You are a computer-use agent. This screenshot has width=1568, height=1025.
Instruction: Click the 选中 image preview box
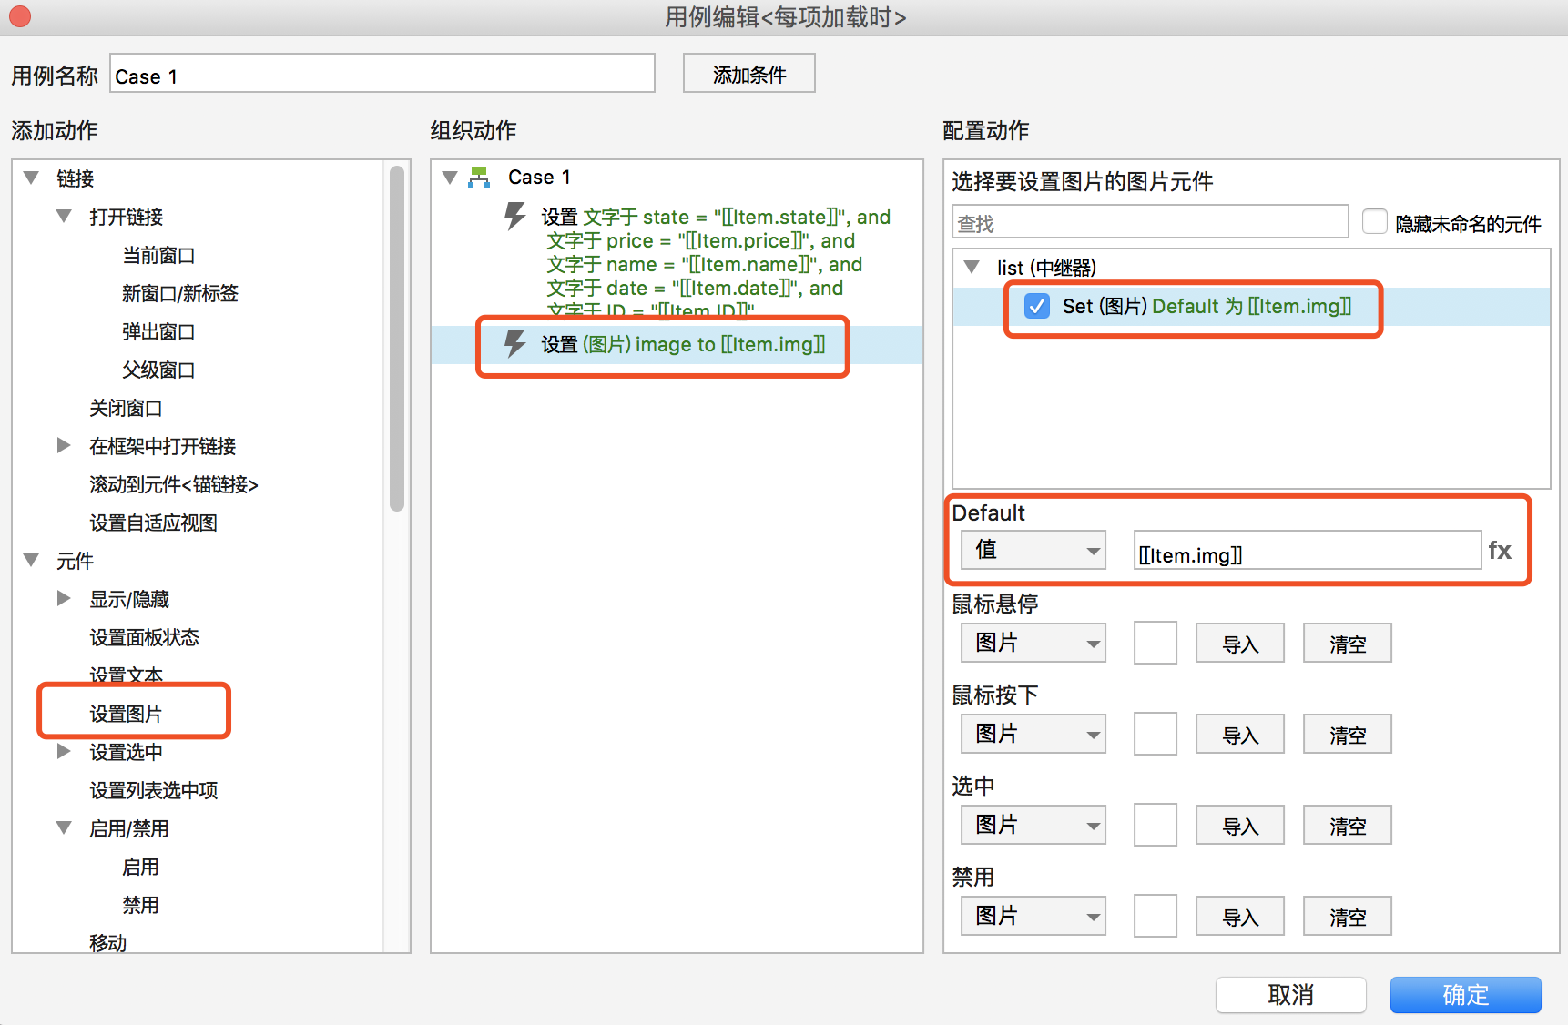[1156, 826]
